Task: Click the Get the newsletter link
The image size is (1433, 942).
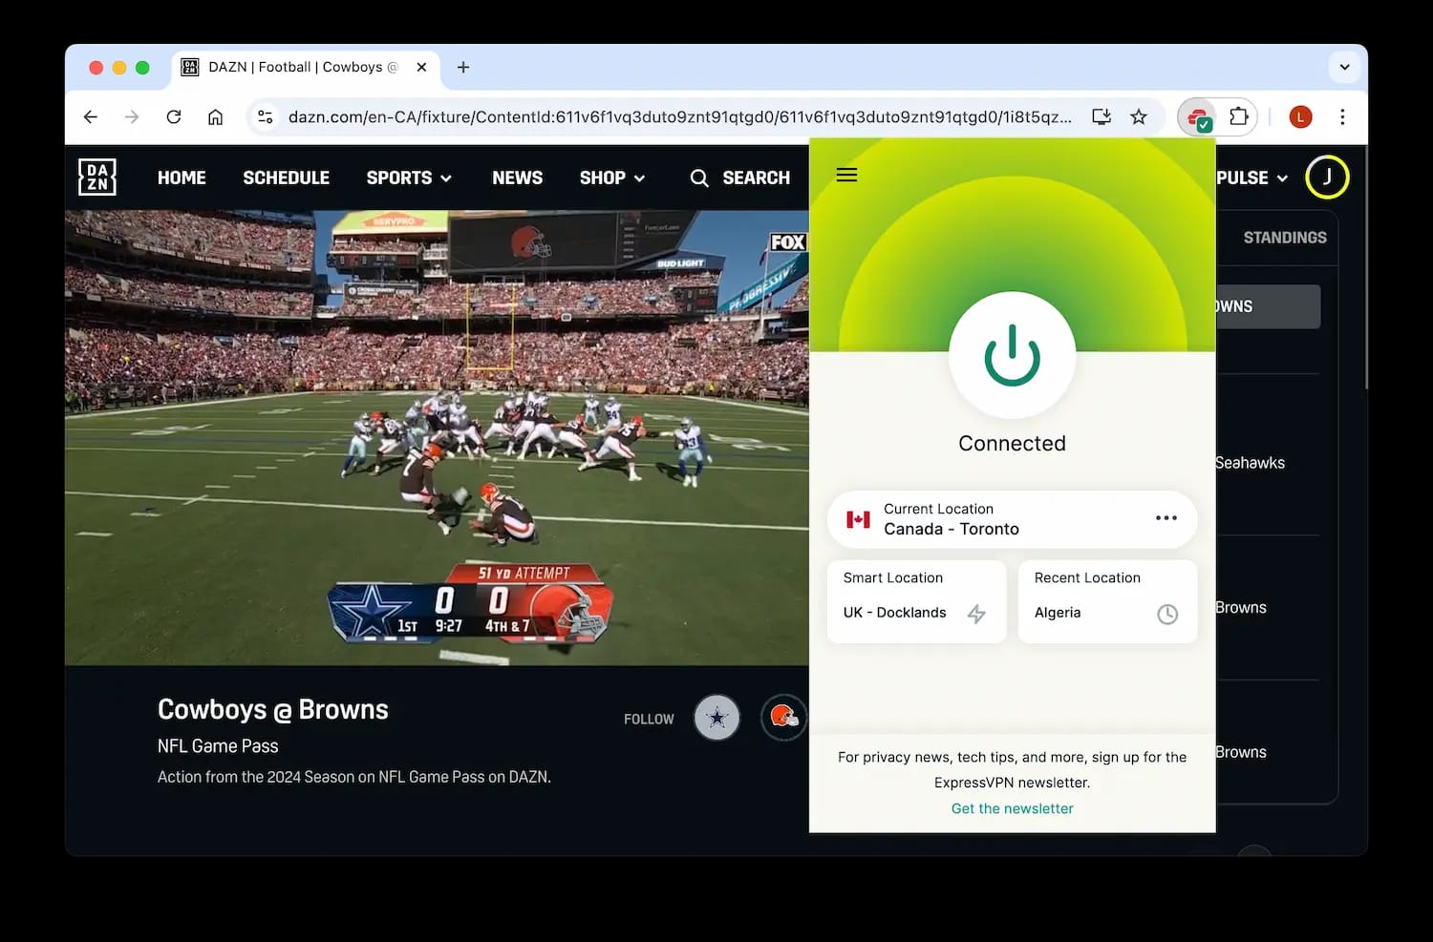Action: click(1012, 808)
